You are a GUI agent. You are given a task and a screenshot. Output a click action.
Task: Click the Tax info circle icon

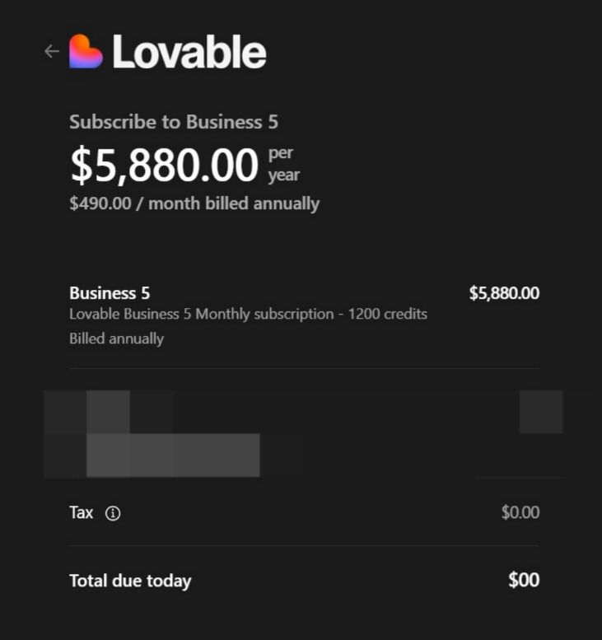coord(114,513)
